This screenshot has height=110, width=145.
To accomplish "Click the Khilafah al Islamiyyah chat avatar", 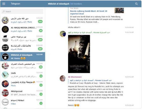I will click(5, 57).
